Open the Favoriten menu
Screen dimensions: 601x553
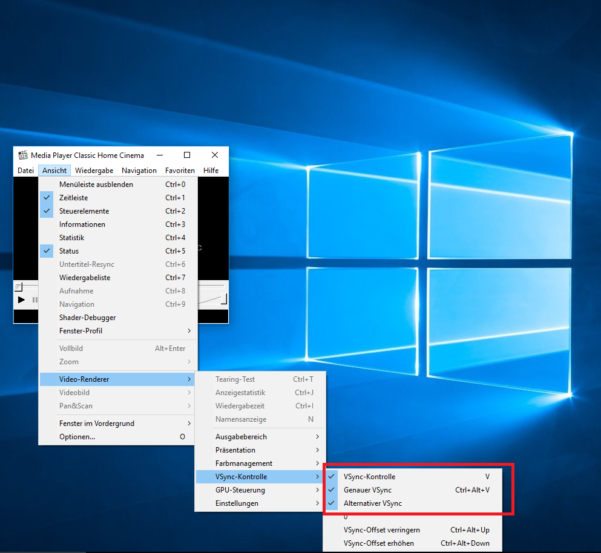[180, 171]
